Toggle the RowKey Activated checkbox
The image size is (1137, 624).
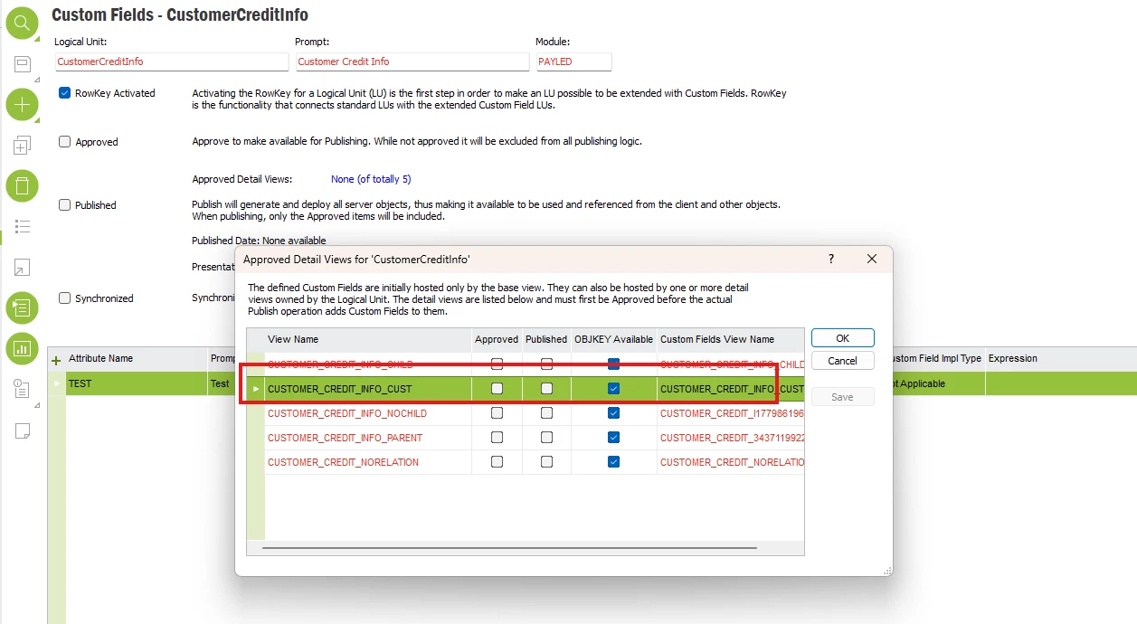point(64,92)
